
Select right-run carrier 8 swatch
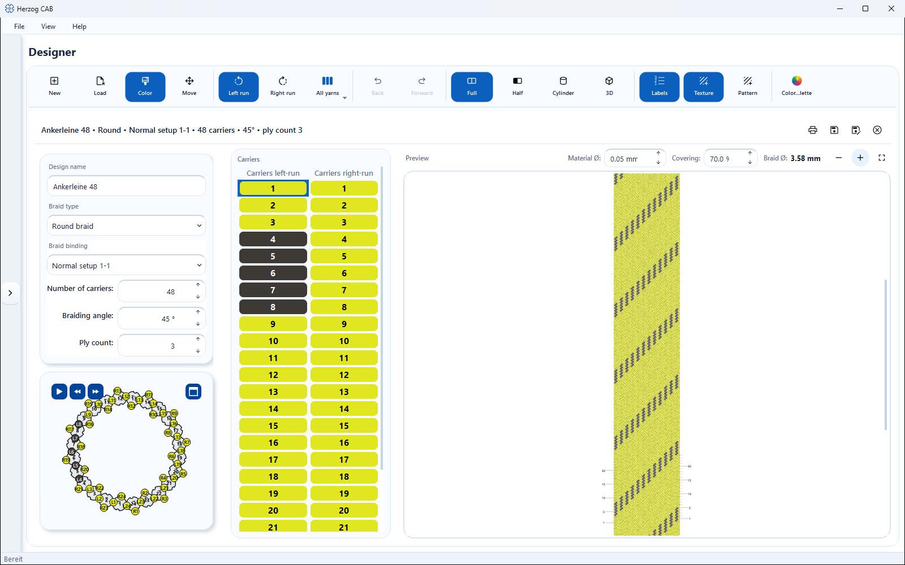click(344, 307)
